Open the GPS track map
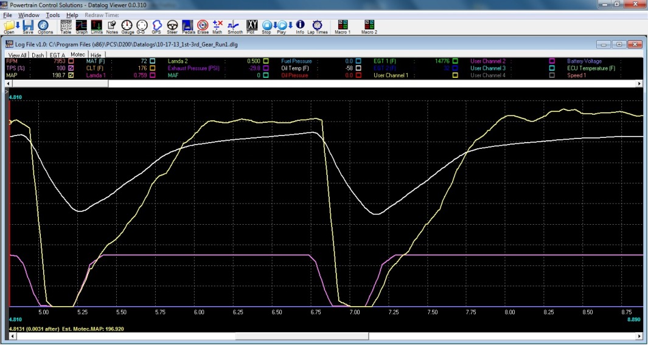648x345 pixels. [157, 27]
